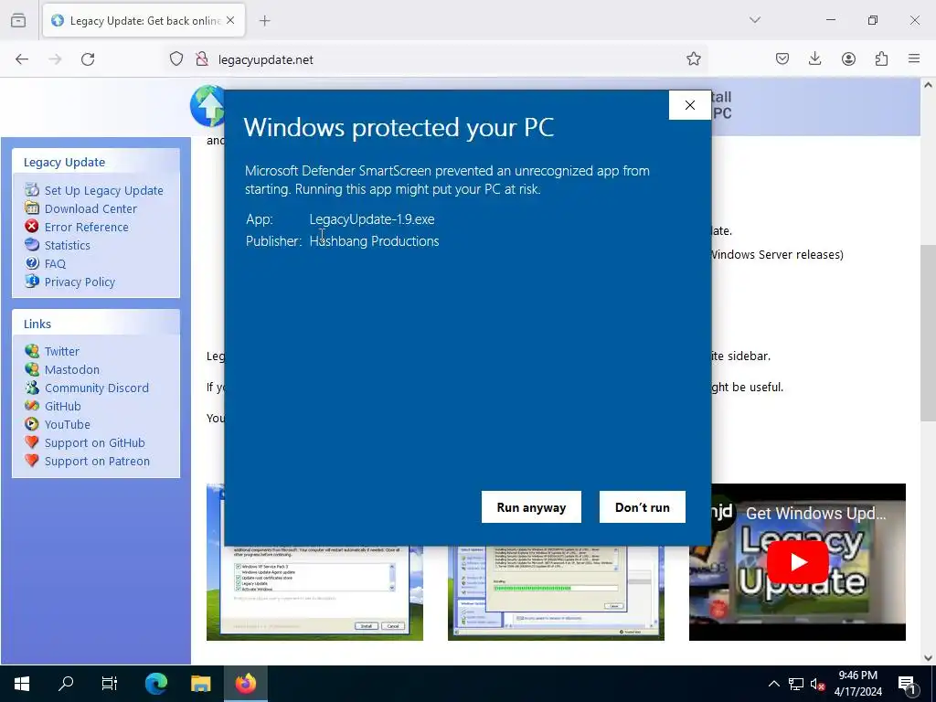Click Don't run button
The width and height of the screenshot is (936, 702).
click(x=643, y=506)
